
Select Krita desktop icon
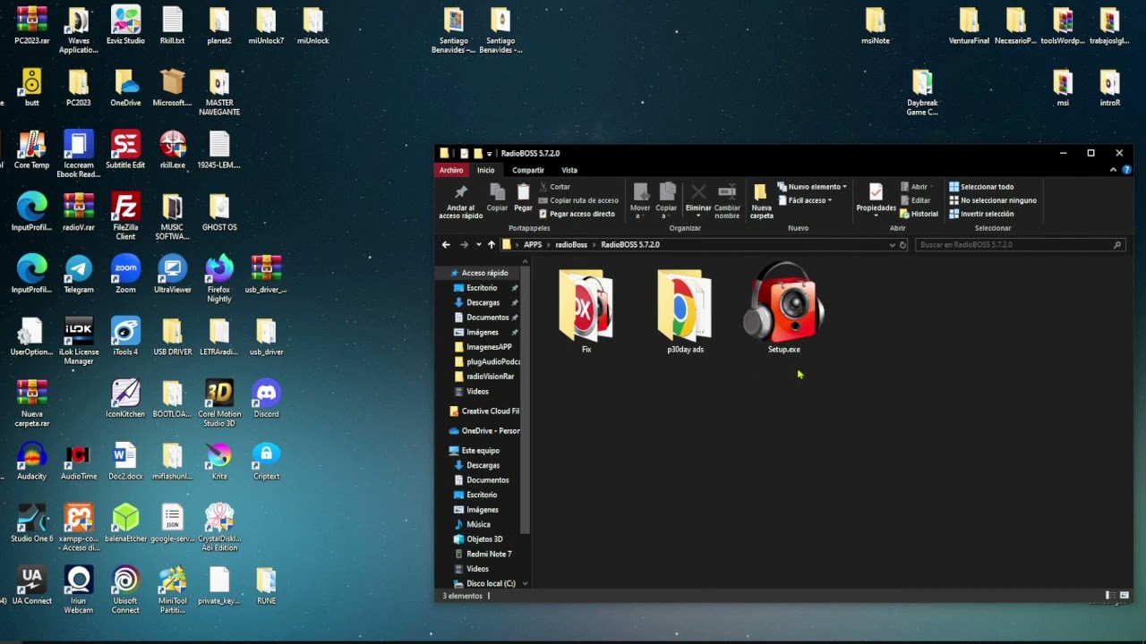pos(219,462)
